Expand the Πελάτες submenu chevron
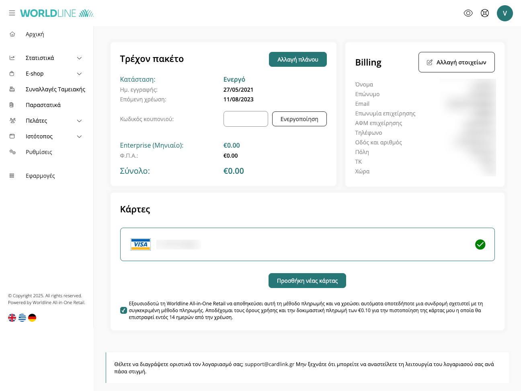This screenshot has height=391, width=521. coord(79,121)
